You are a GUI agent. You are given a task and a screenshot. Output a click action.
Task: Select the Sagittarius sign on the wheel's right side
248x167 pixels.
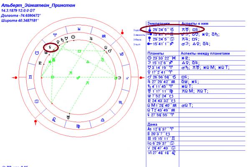[127, 78]
